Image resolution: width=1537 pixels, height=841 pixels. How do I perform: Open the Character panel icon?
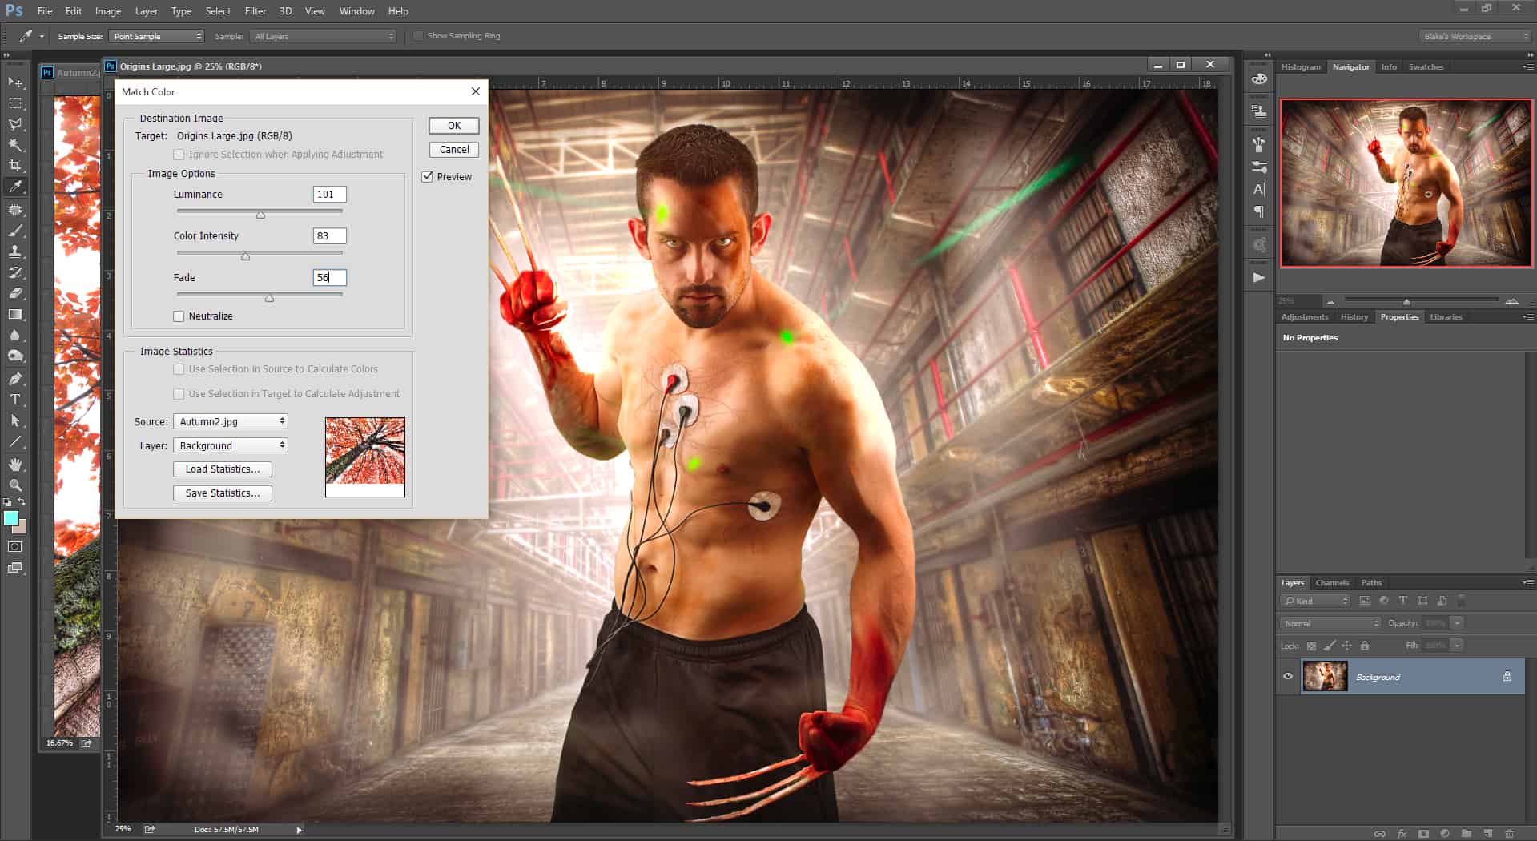(x=1259, y=190)
